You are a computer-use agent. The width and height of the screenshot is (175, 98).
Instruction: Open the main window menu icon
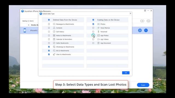point(145,11)
